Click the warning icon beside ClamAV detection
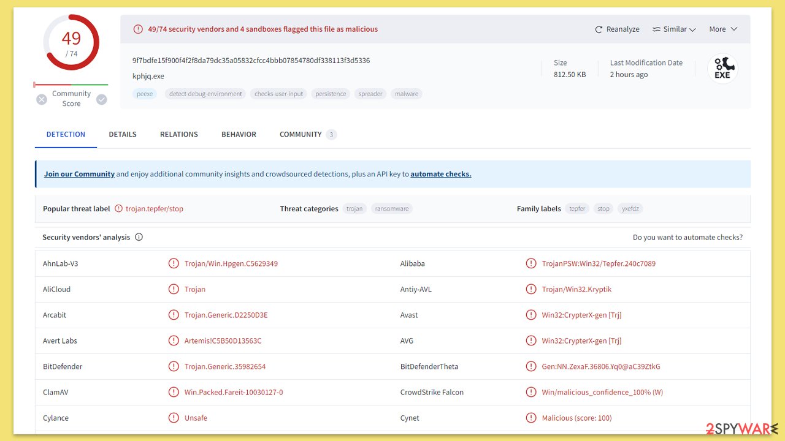Viewport: 785px width, 441px height. [174, 392]
